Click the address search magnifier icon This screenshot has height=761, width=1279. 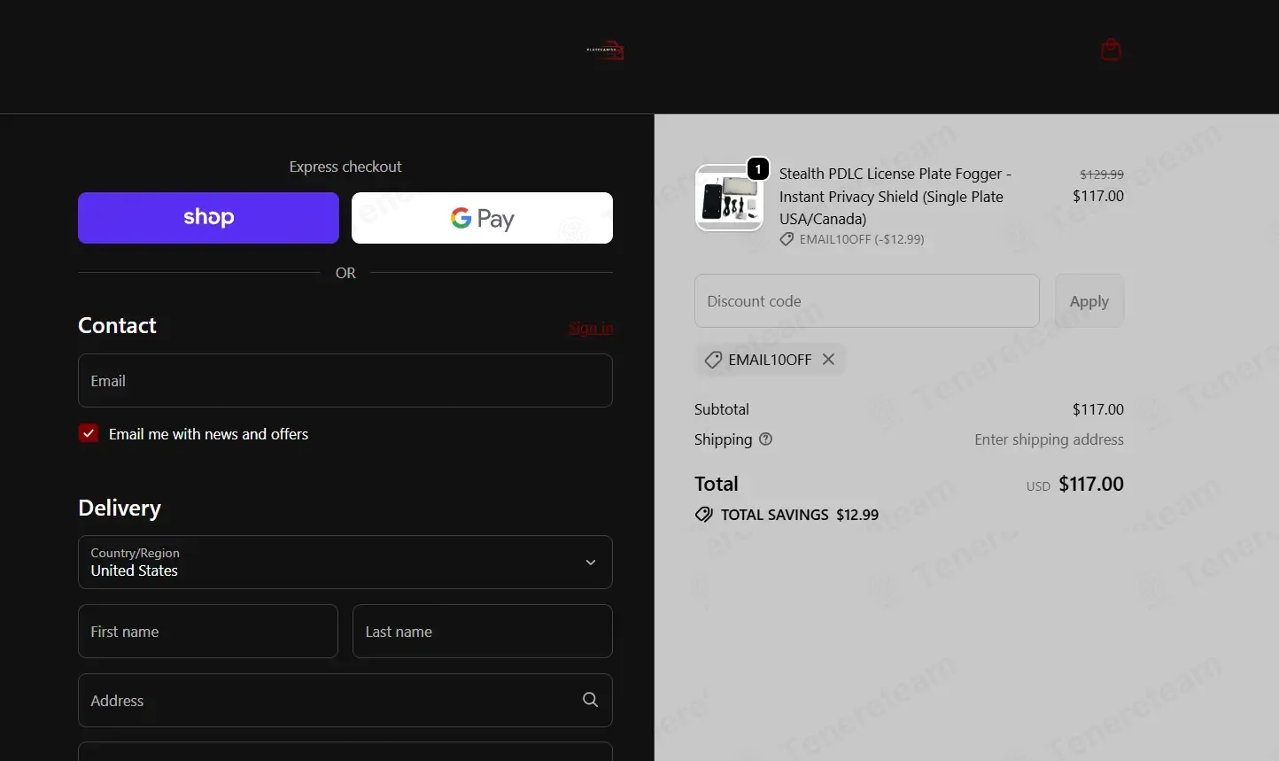click(x=590, y=700)
